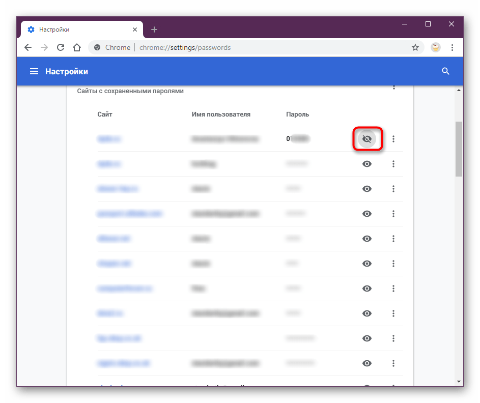Open the first saved site link
The height and width of the screenshot is (403, 480).
(109, 139)
